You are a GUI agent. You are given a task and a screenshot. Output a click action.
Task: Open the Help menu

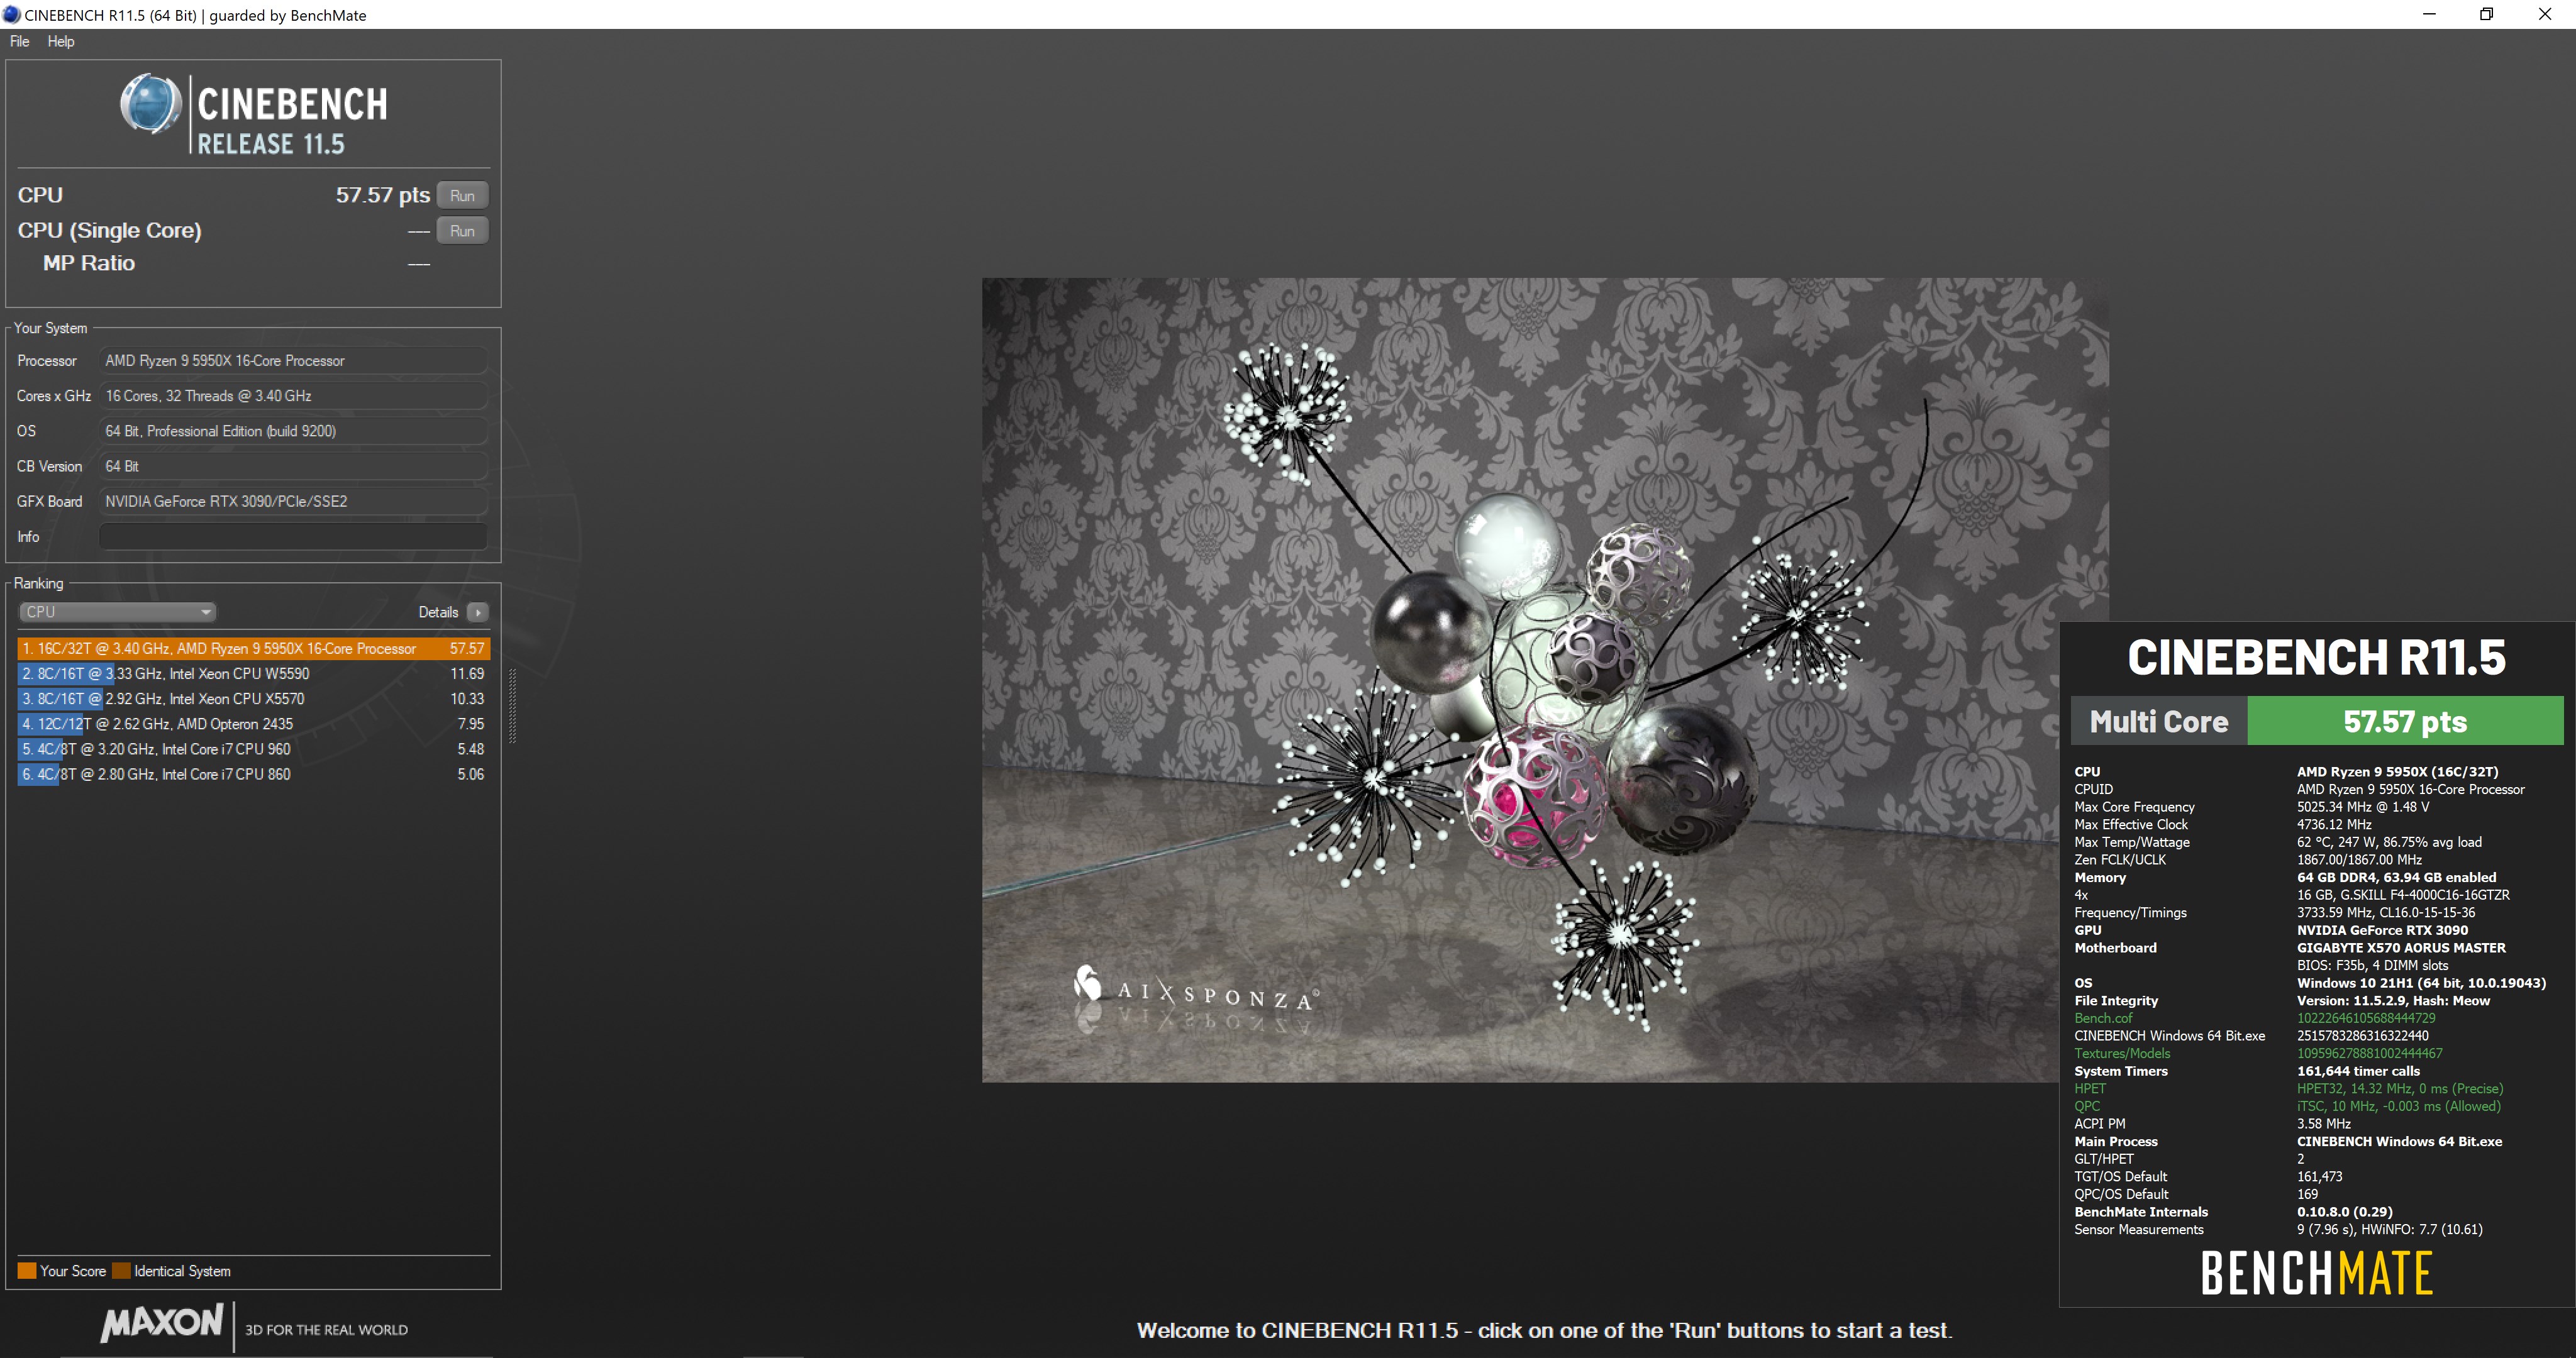coord(61,41)
